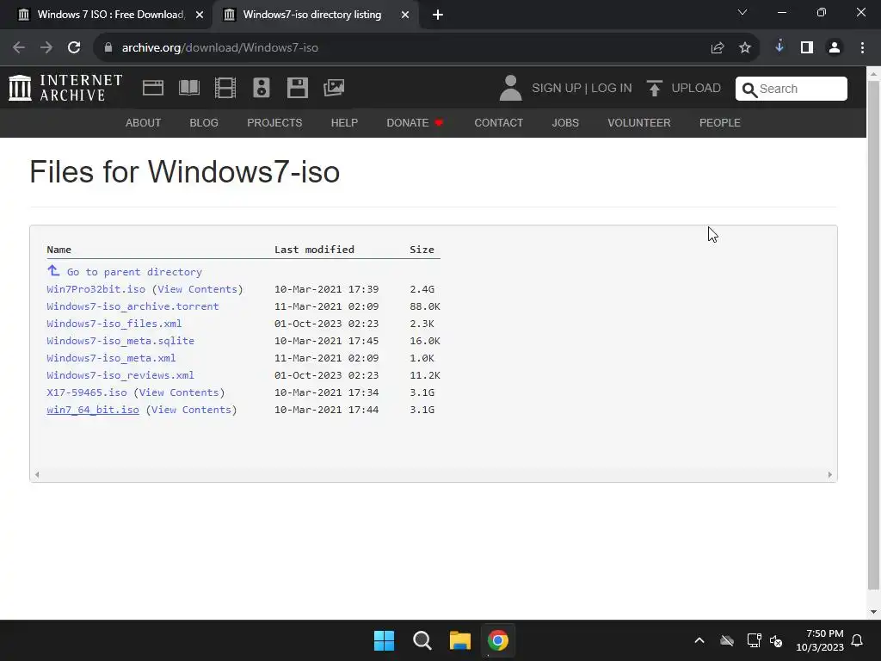Open the Chrome profile icon
Screen dimensions: 881x661
(835, 48)
